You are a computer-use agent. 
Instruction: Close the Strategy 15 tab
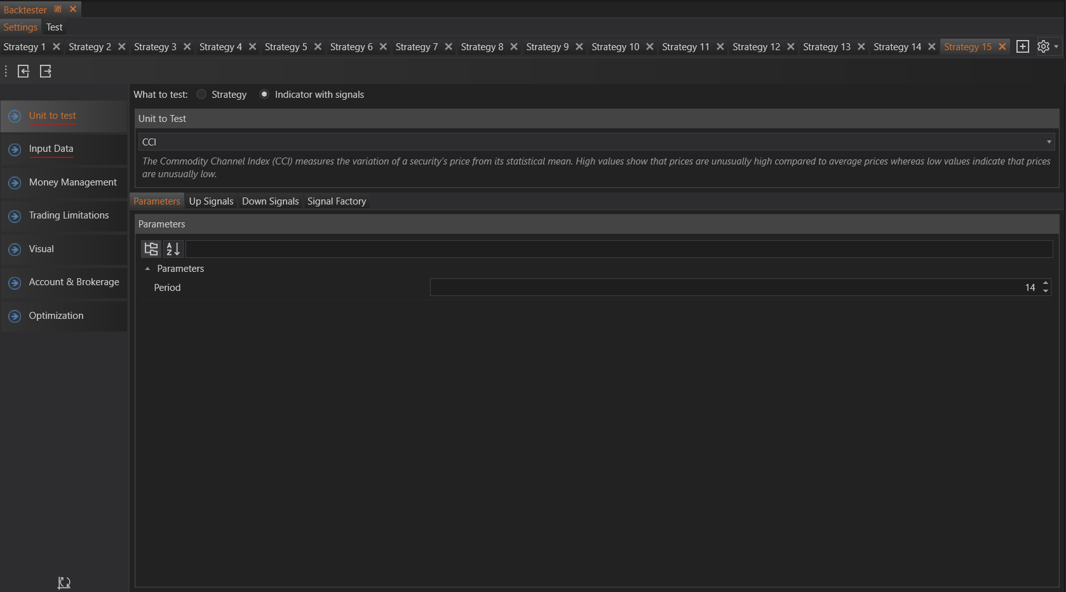1002,46
